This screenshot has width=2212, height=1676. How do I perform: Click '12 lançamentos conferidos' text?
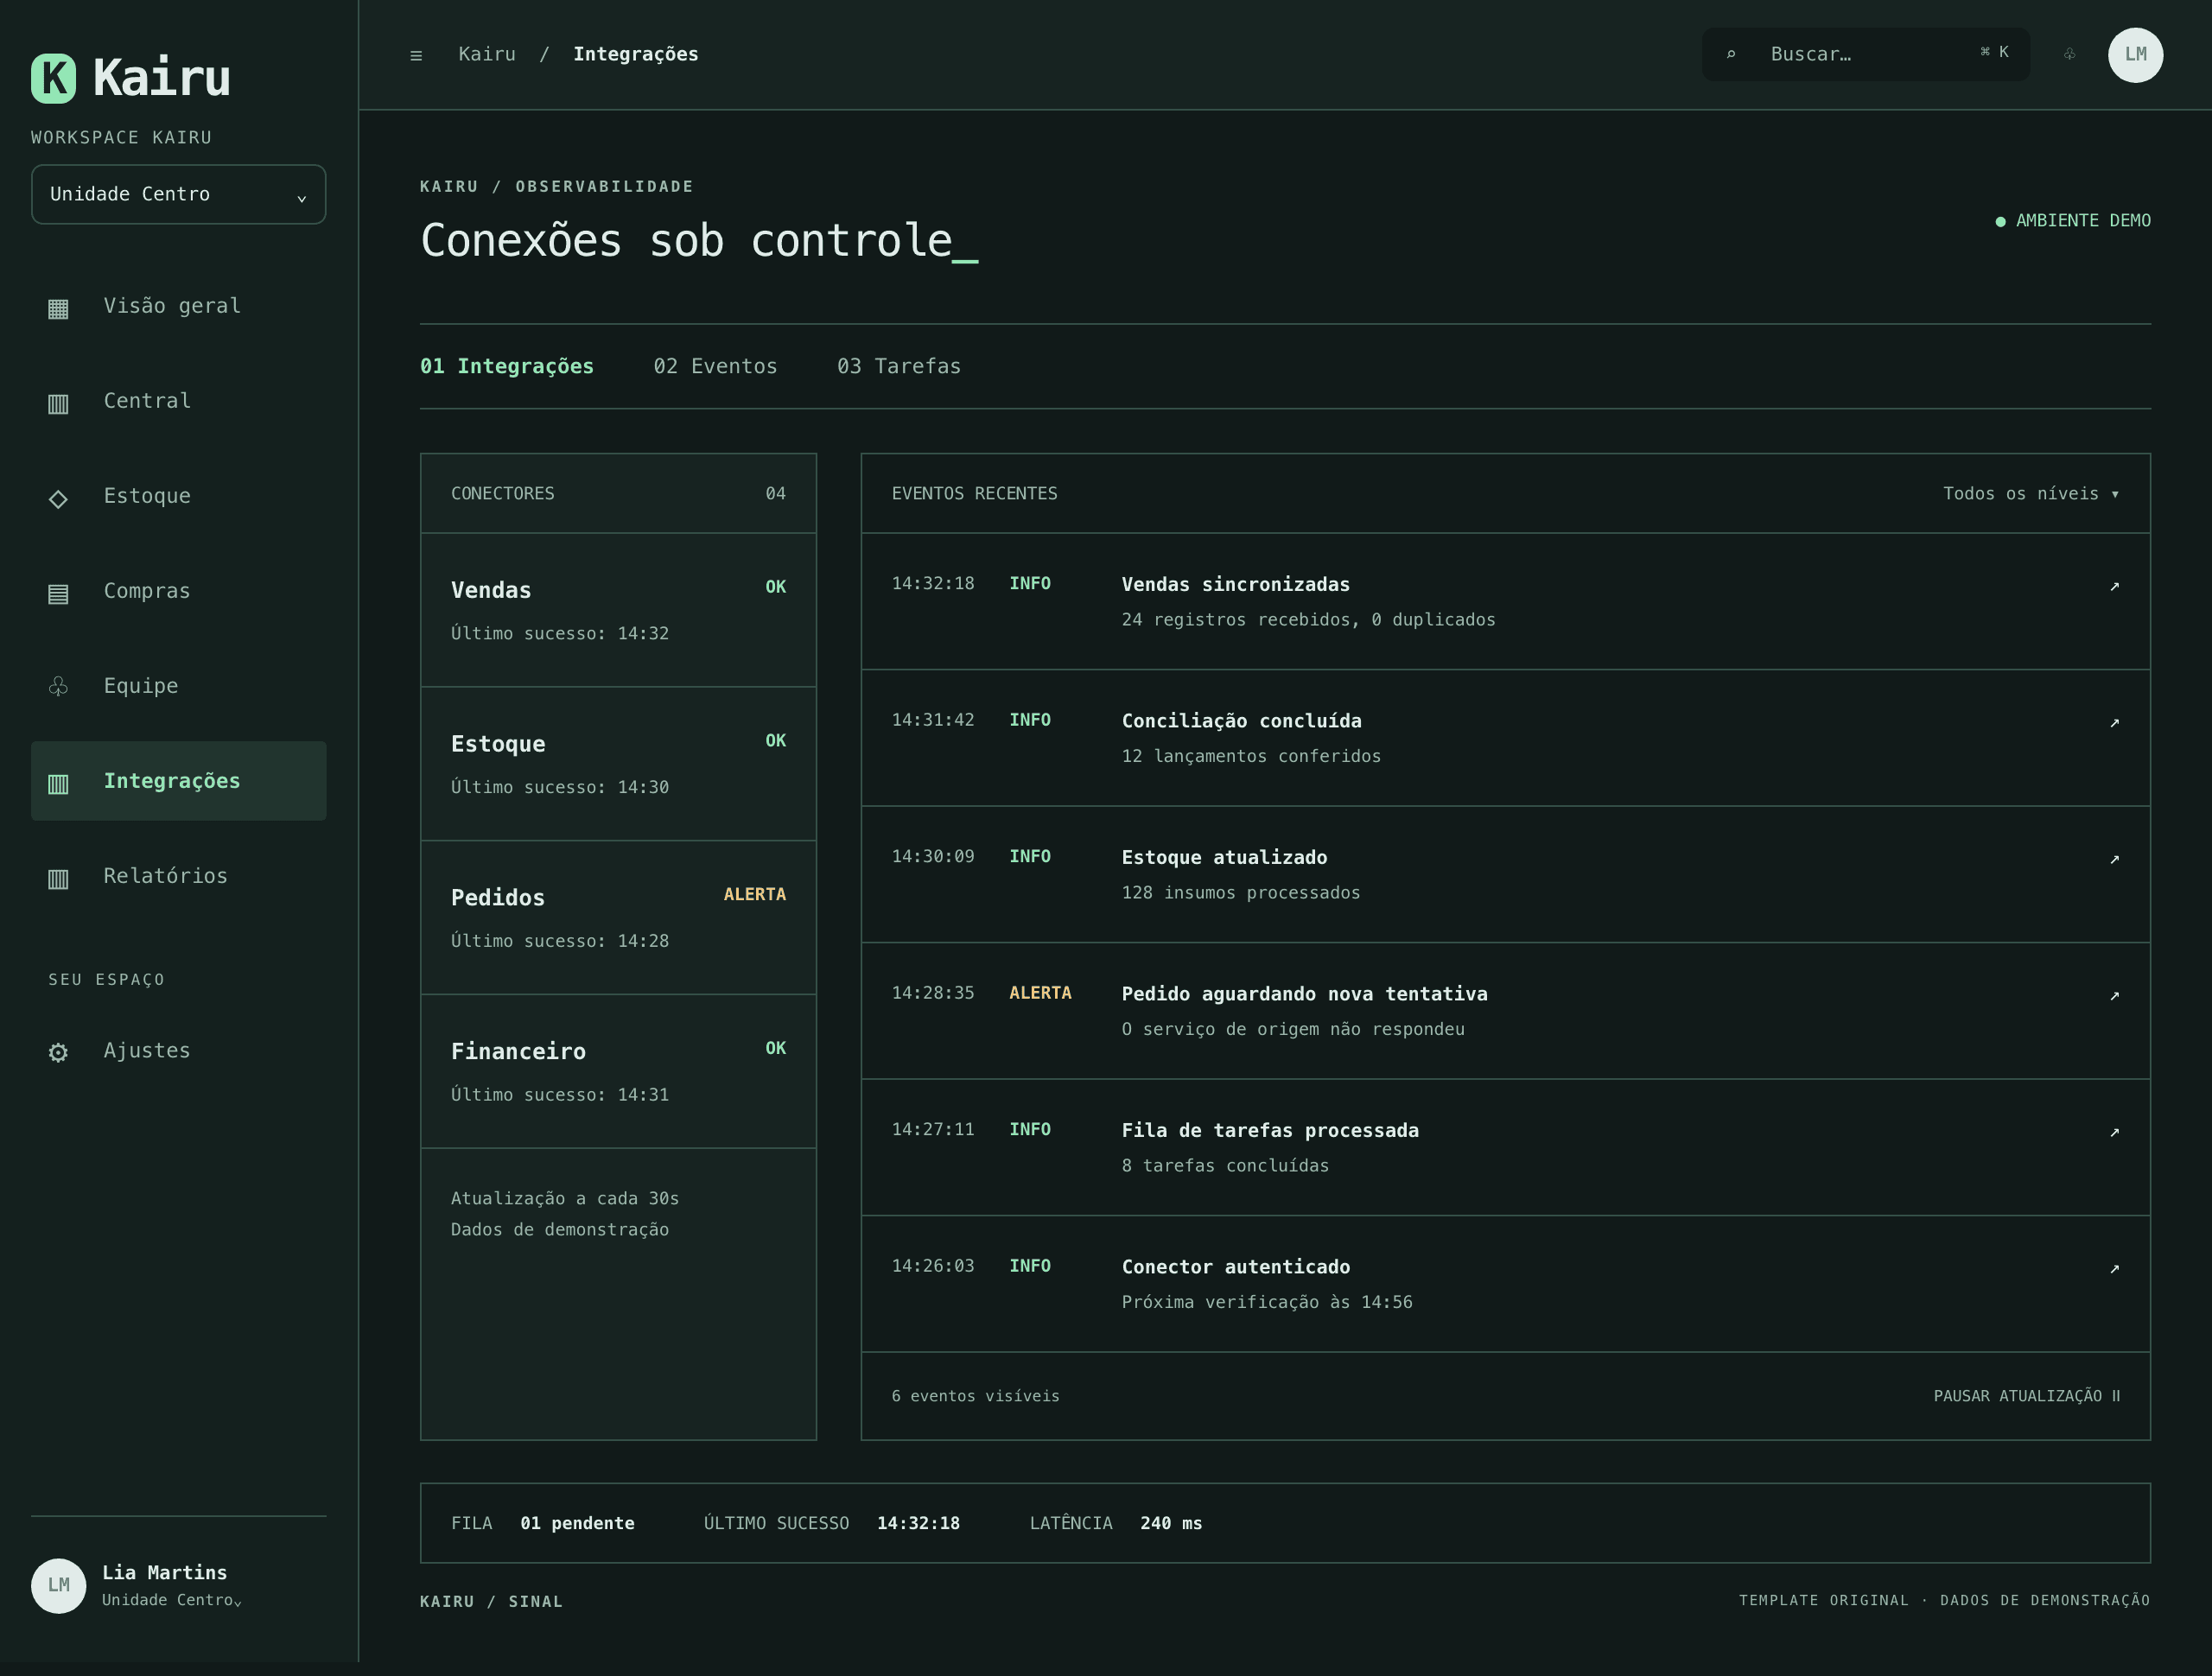[x=1250, y=756]
